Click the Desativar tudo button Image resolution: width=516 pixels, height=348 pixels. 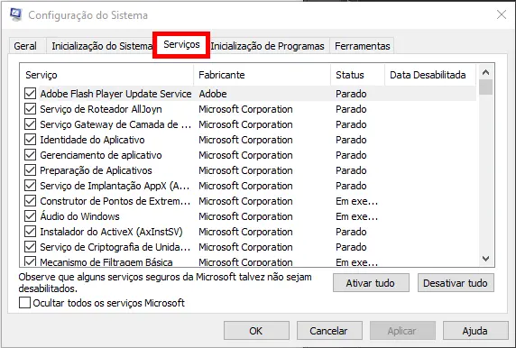(456, 283)
